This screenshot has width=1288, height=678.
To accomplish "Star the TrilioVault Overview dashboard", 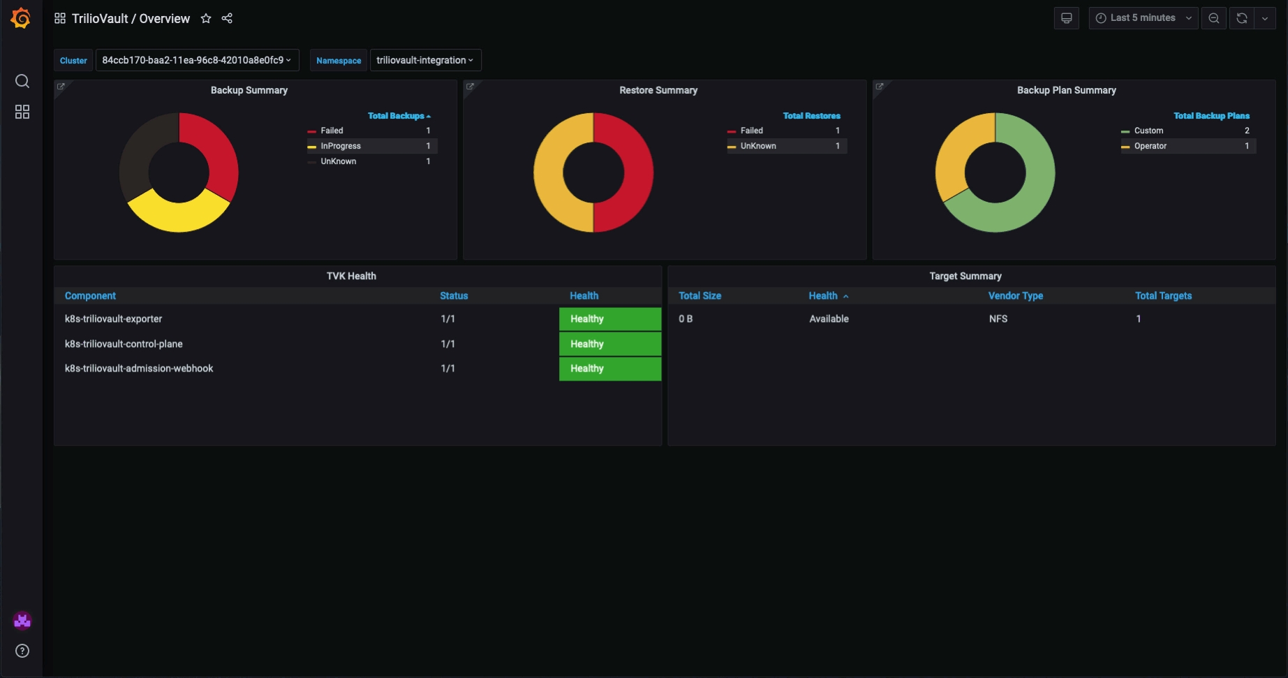I will 206,19.
